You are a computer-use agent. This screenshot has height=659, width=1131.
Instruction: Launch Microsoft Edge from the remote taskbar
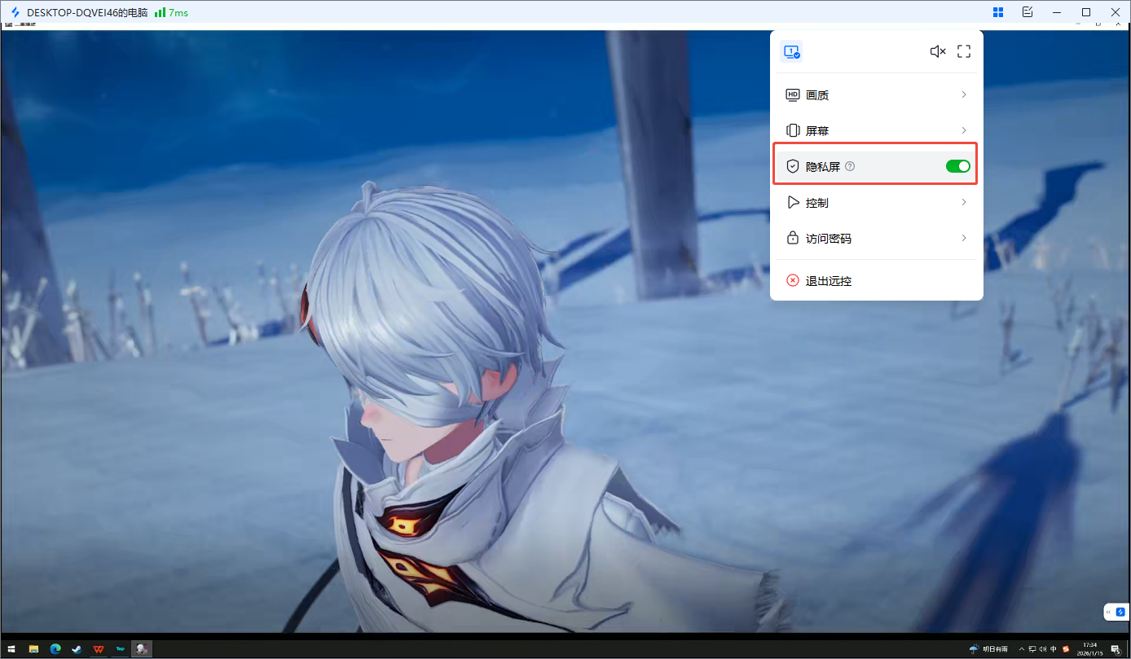tap(55, 649)
